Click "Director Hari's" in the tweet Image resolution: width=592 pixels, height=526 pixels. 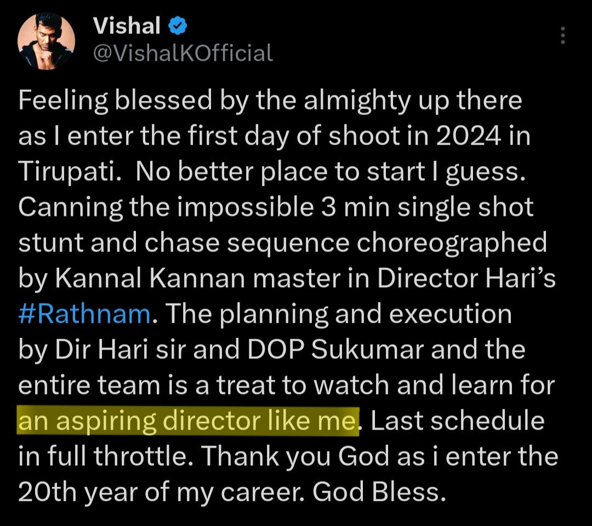pyautogui.click(x=467, y=279)
